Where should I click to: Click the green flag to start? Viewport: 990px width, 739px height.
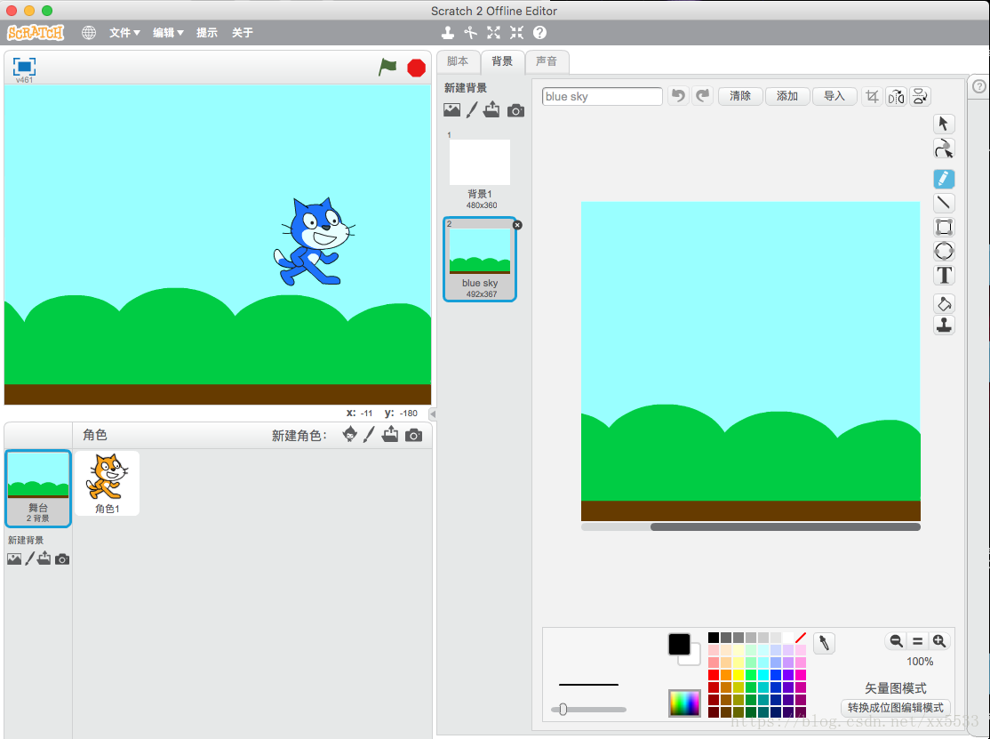387,67
